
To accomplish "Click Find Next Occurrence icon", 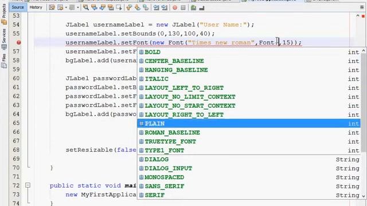I will [103, 7].
